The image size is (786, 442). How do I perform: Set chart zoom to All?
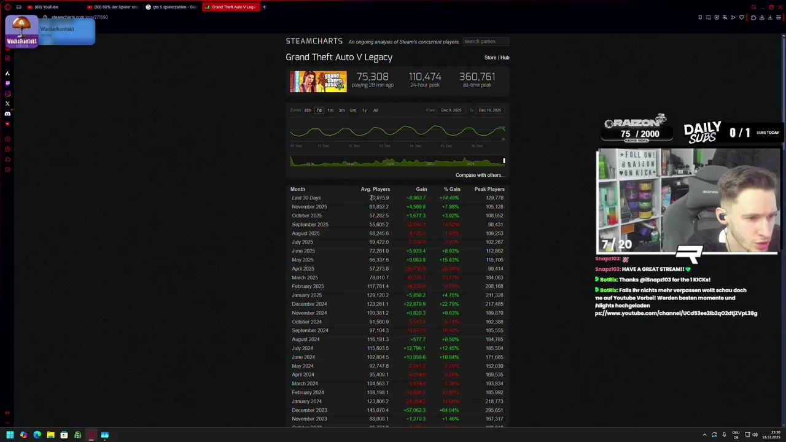[376, 110]
